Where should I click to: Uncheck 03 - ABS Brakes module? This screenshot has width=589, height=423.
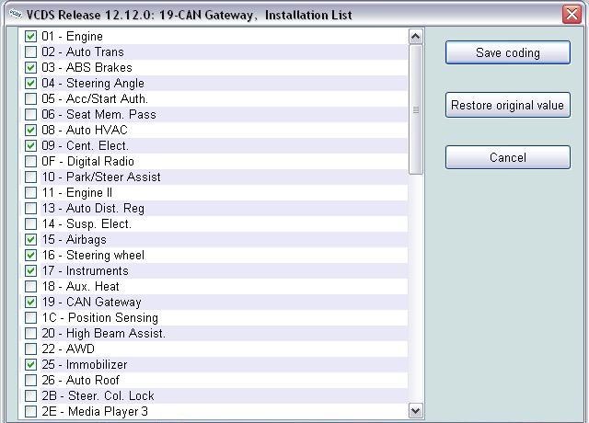coord(30,67)
